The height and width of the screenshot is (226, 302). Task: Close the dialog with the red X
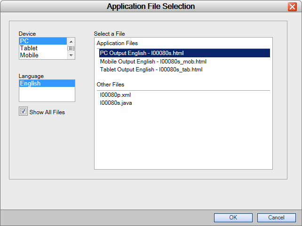point(292,7)
